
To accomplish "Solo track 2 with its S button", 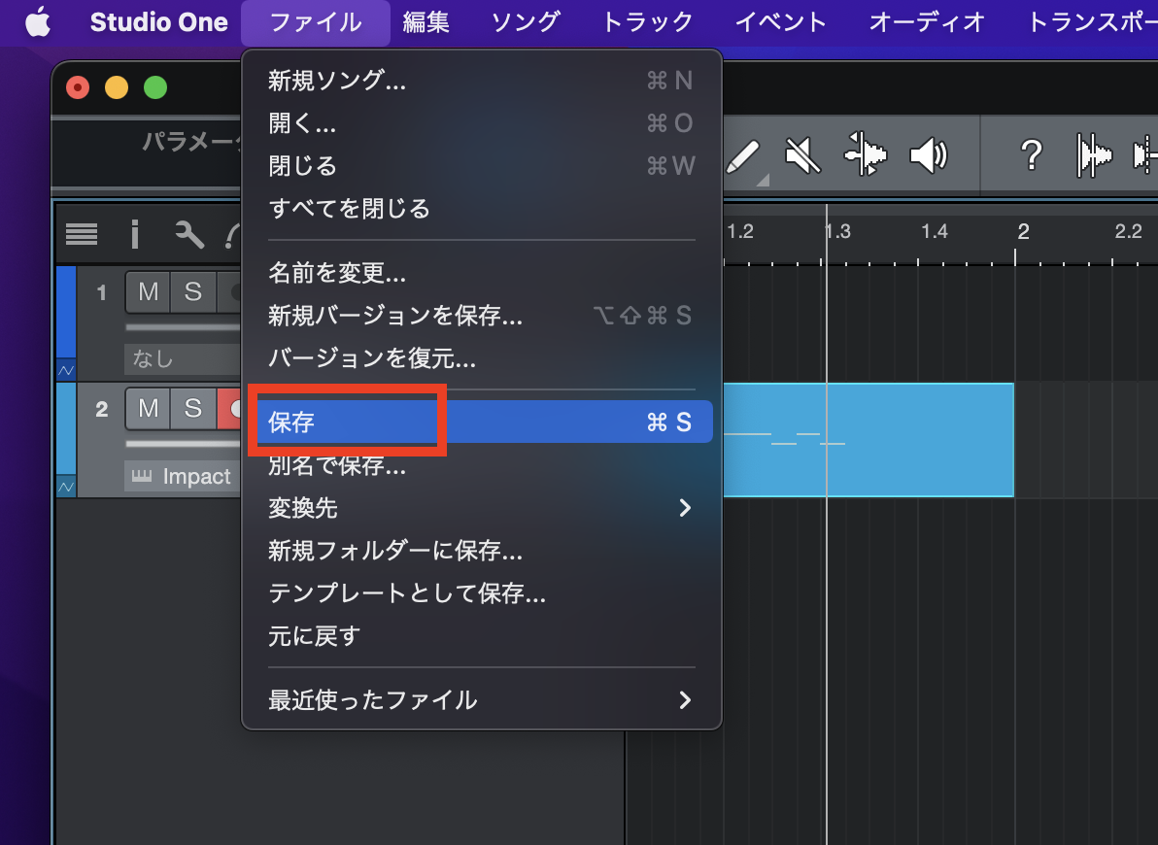I will coord(192,409).
